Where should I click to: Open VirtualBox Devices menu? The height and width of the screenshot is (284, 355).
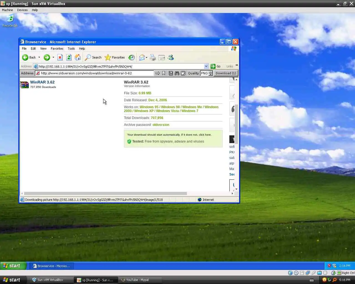tap(22, 10)
